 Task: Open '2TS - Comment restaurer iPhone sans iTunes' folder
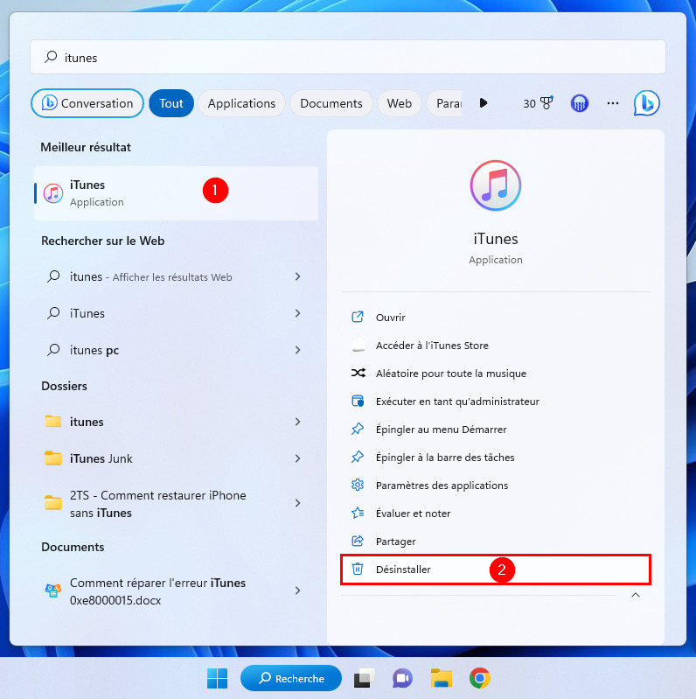pos(176,504)
